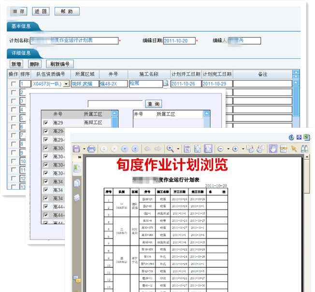Screen dimensions: 315x292
Task: Open the pages panel in PDF sidebar
Action: point(77,183)
